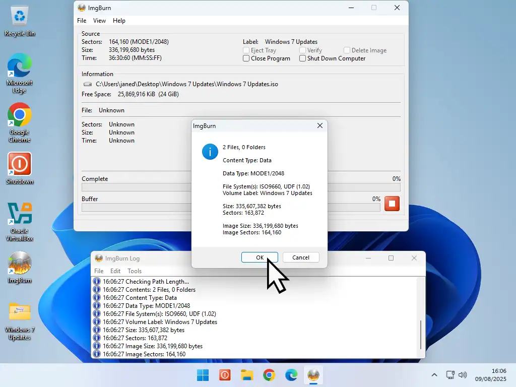Open the Edit menu in ImgBurn Log
Image resolution: width=516 pixels, height=387 pixels.
point(115,271)
